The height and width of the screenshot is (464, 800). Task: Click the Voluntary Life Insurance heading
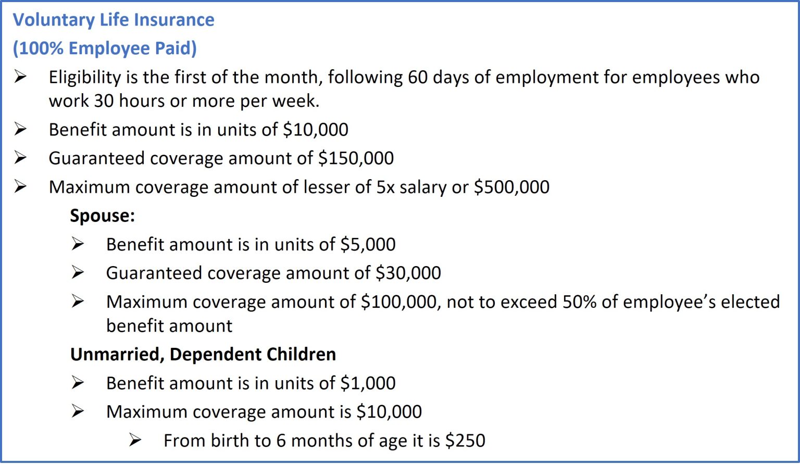click(114, 20)
